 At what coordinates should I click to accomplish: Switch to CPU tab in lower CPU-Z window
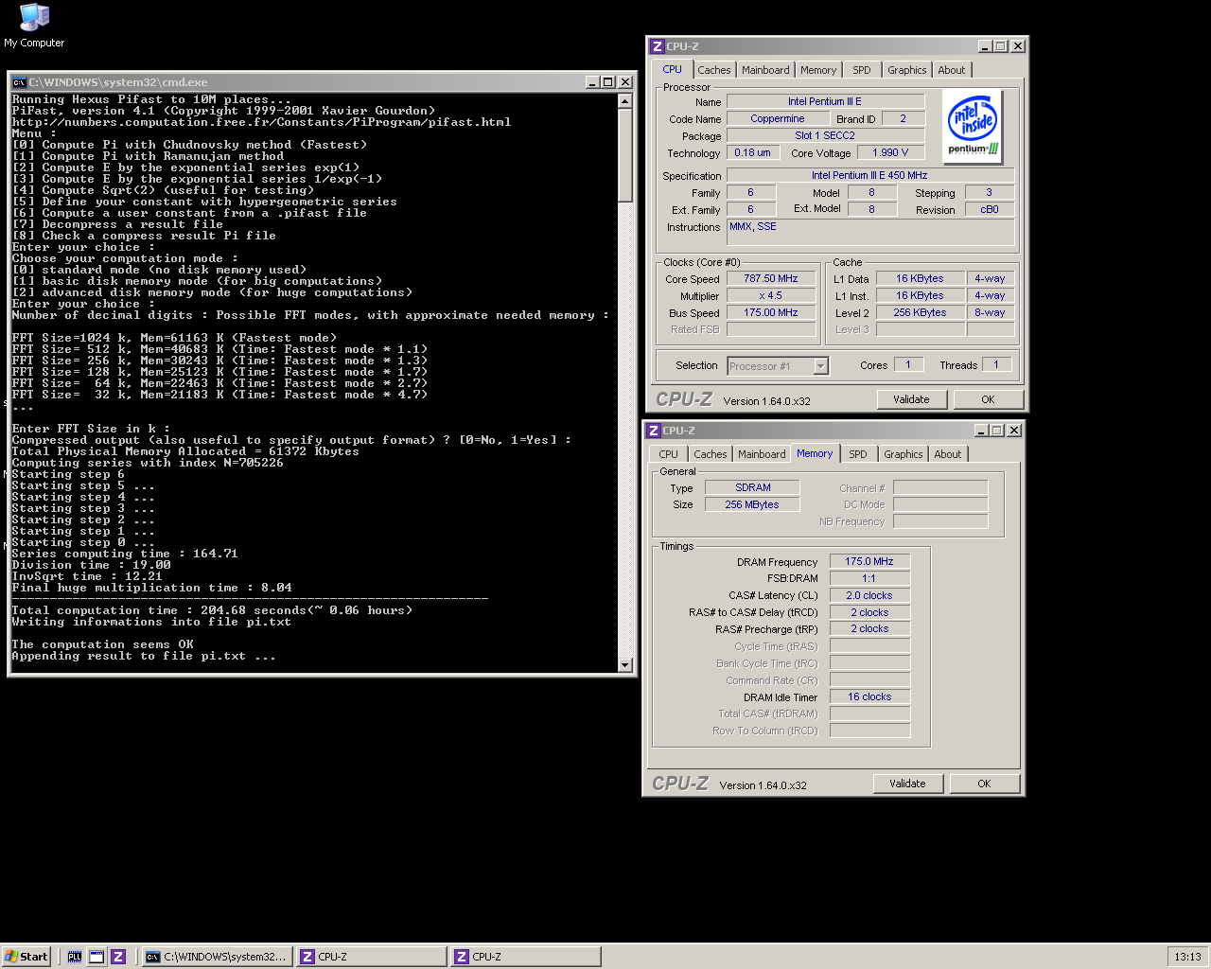[x=669, y=454]
